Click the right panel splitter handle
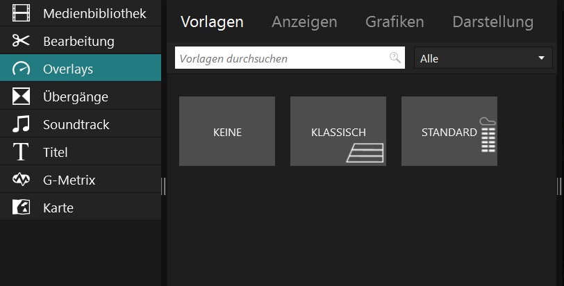The width and height of the screenshot is (564, 286). pyautogui.click(x=559, y=187)
